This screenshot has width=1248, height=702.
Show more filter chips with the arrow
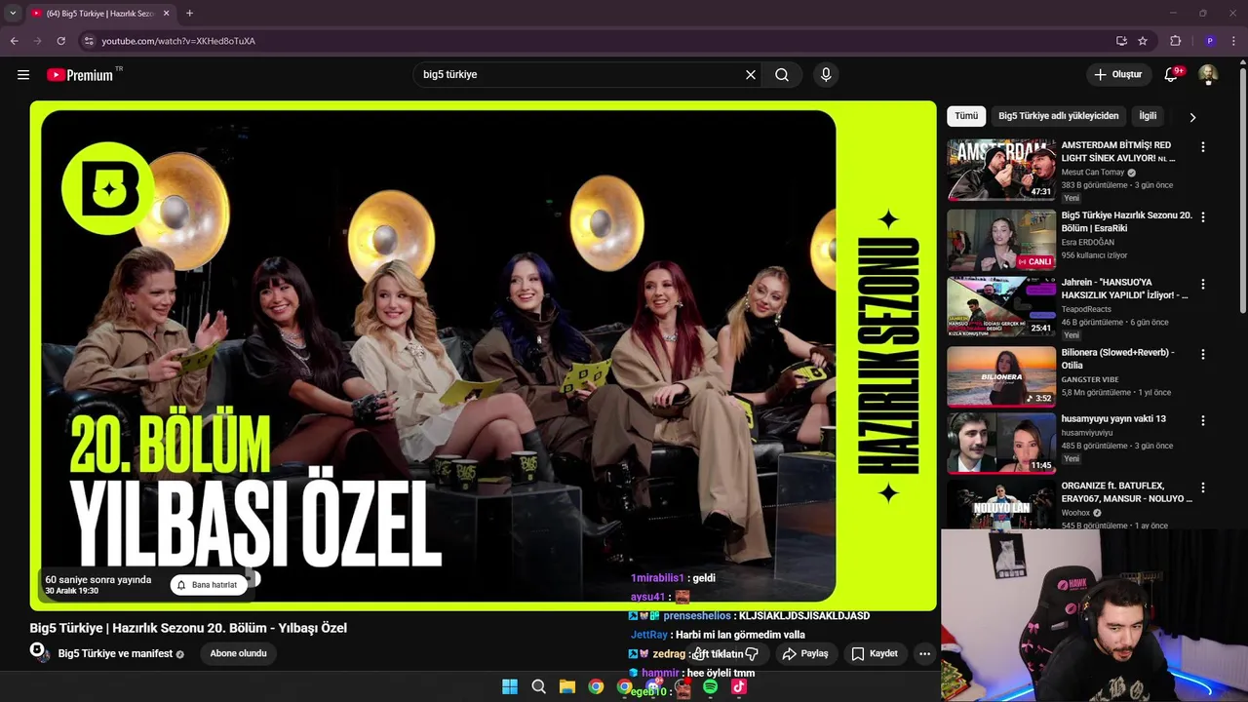pos(1192,117)
